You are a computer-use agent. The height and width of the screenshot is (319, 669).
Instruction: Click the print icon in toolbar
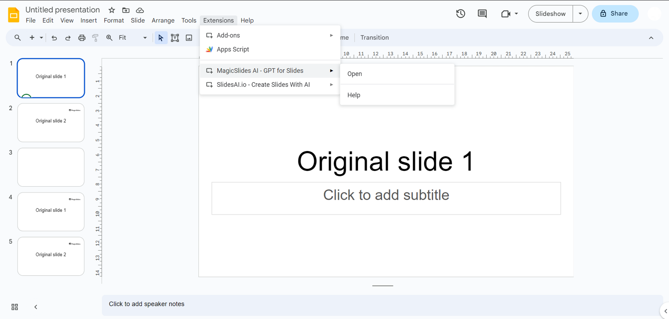click(x=82, y=38)
